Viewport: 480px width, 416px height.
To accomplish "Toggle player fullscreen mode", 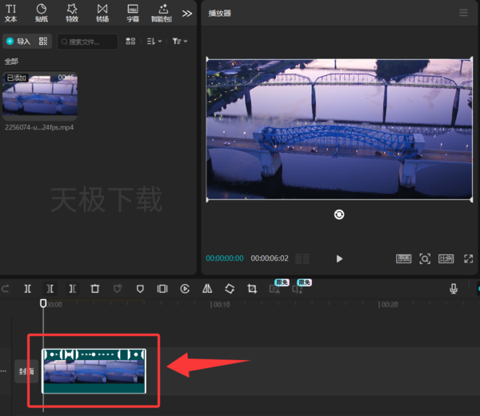I will coord(468,258).
